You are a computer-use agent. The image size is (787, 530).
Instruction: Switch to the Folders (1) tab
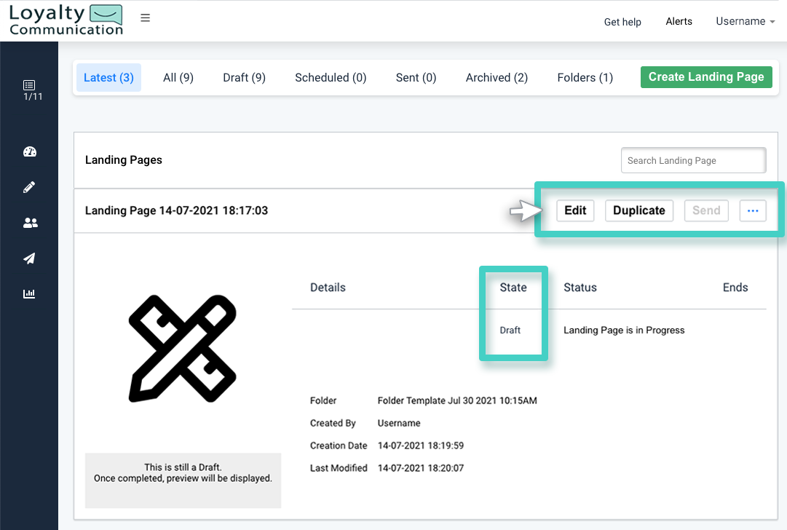[585, 78]
